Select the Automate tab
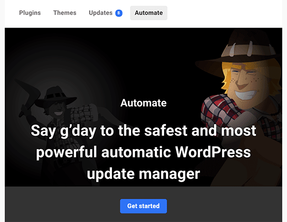The height and width of the screenshot is (222, 287). pos(149,13)
